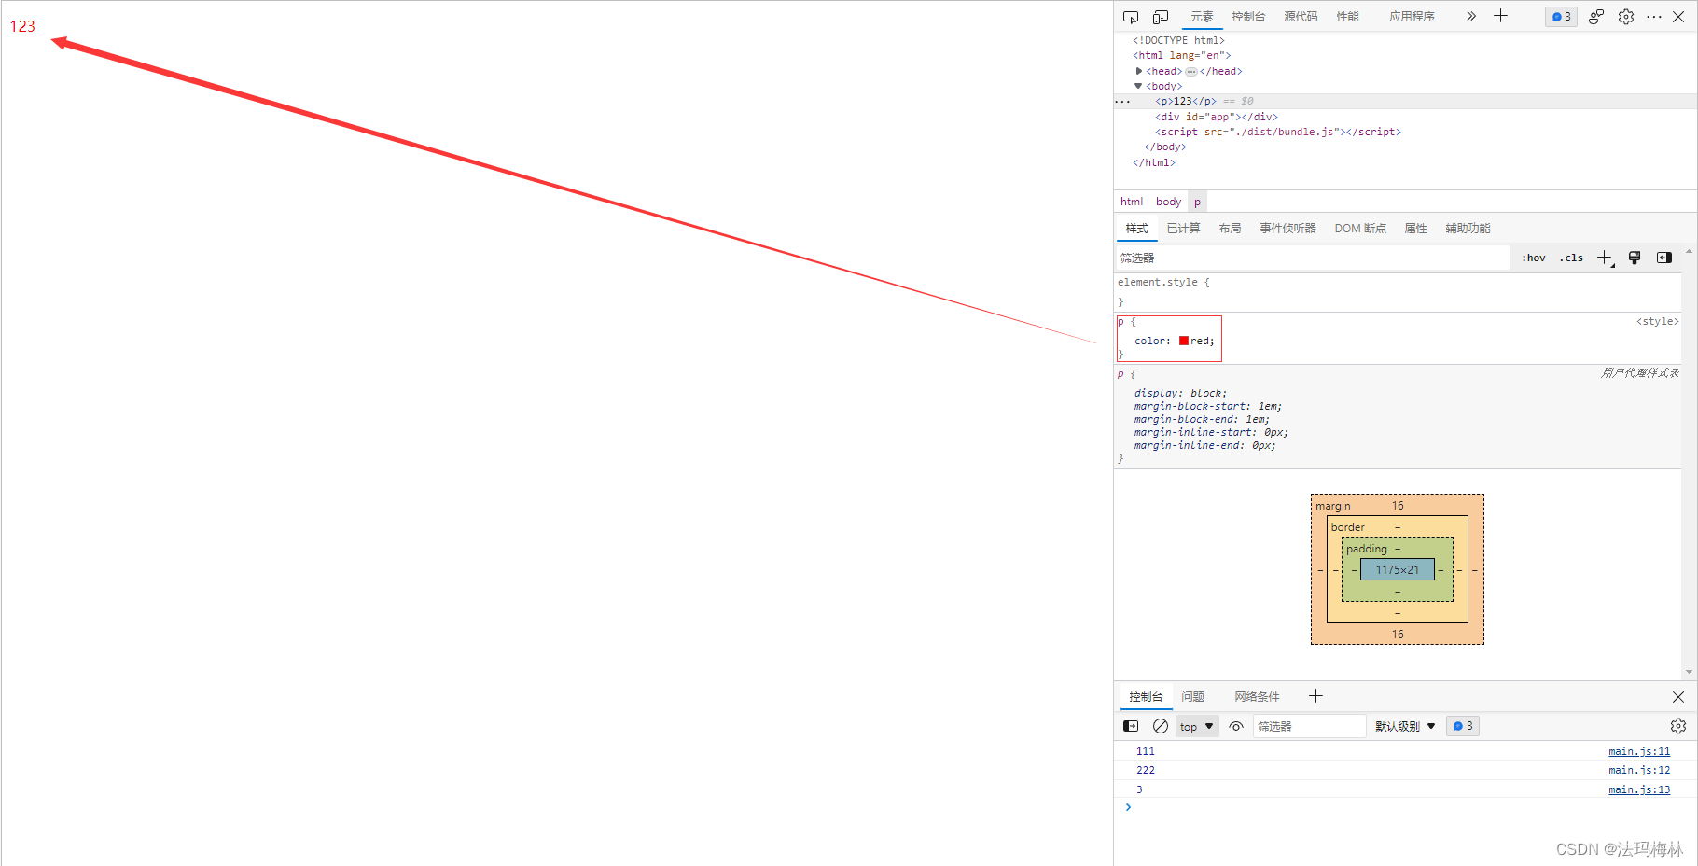
Task: Select the div id="app" node
Action: [x=1217, y=117]
